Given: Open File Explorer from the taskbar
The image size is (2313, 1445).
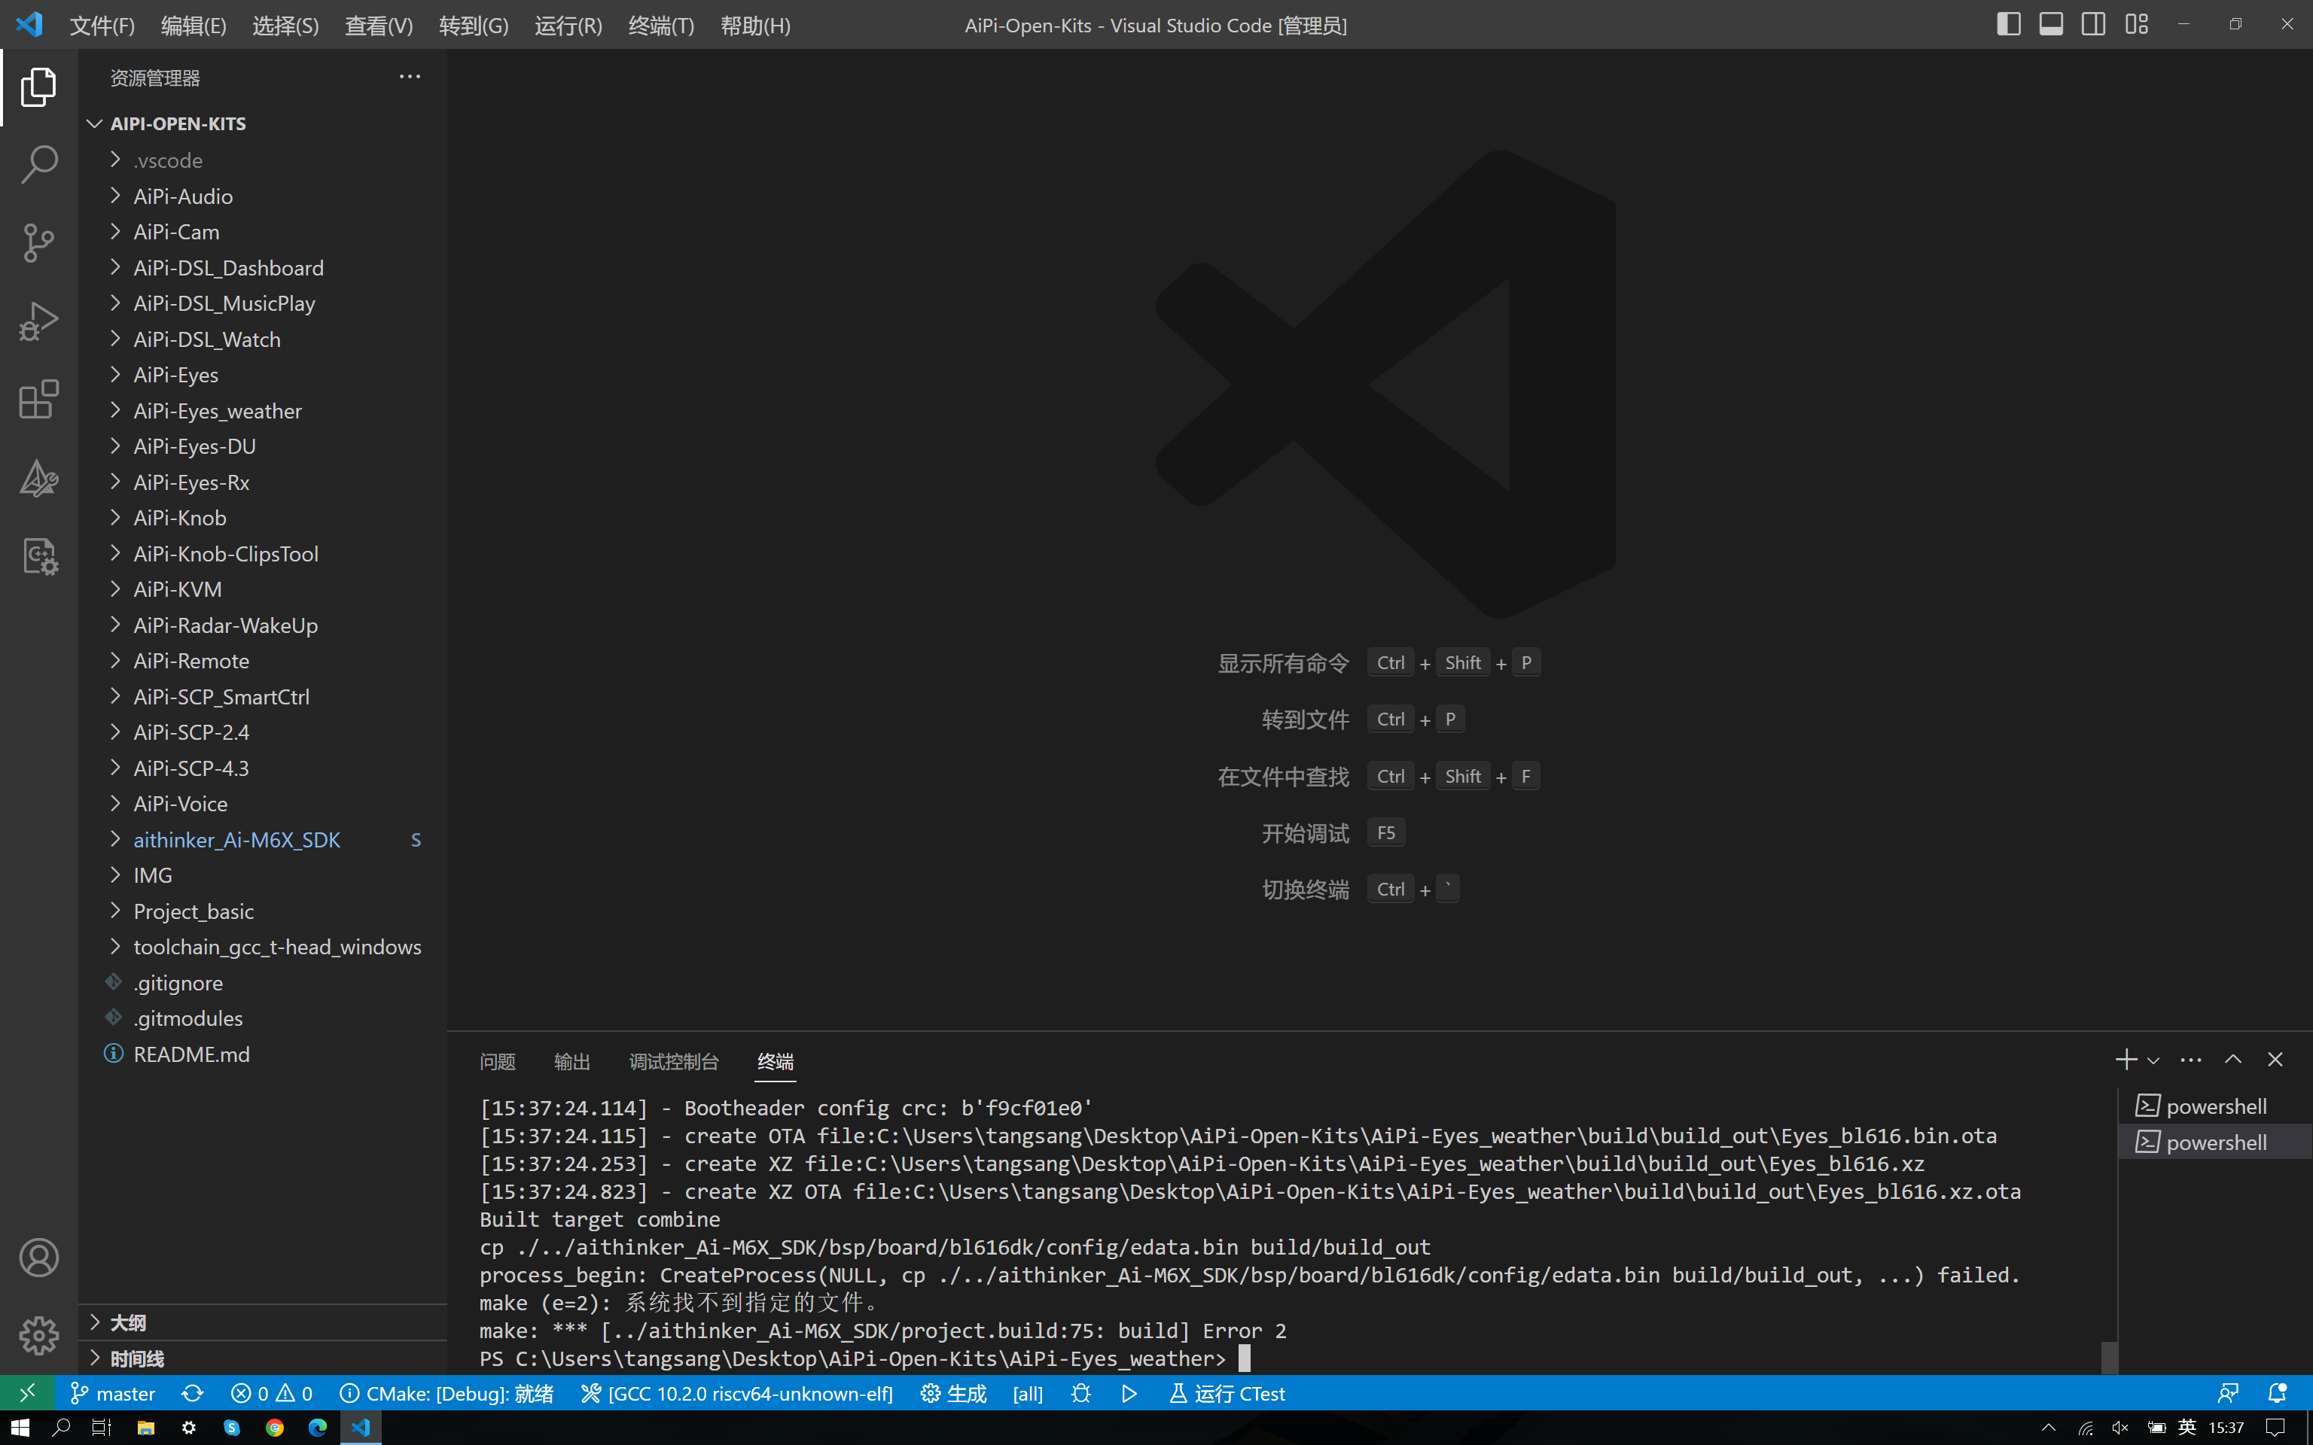Looking at the screenshot, I should [145, 1428].
